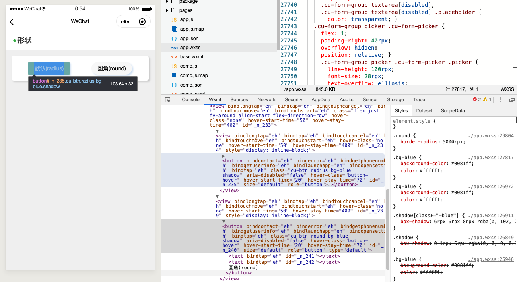
Task: Select the app.wxss file row
Action: [x=219, y=48]
